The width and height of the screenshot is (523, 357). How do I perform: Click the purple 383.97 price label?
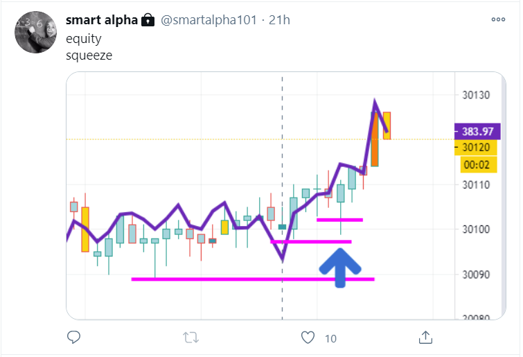476,131
